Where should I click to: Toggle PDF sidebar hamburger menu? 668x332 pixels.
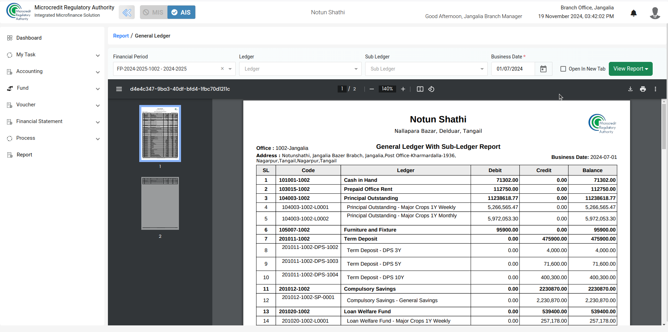[119, 89]
